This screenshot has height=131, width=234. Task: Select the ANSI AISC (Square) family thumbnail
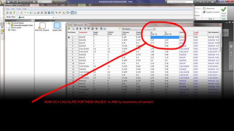click(42, 27)
